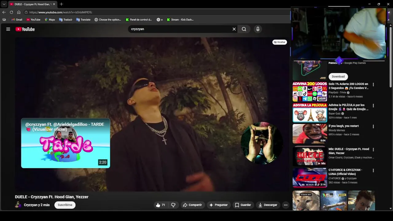Close the DUELE YouTube browser tab
Image resolution: width=393 pixels, height=221 pixels.
click(54, 4)
